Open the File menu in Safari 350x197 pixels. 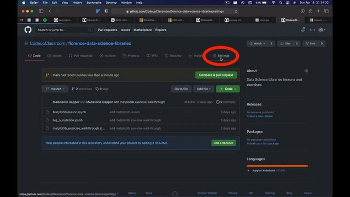[45, 3]
